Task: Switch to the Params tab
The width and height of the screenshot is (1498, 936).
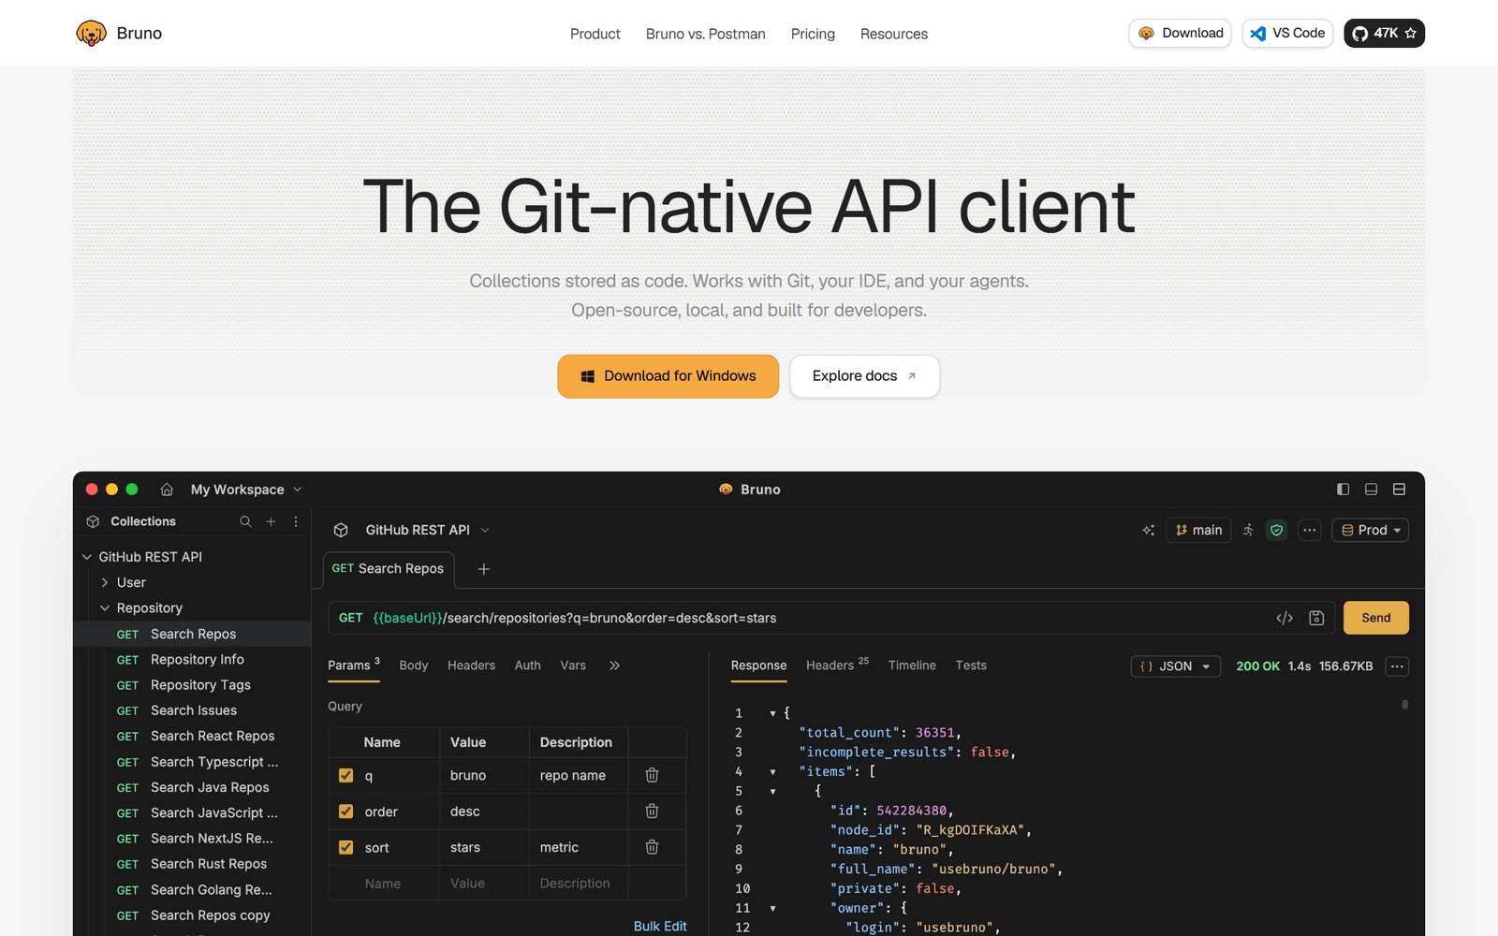Action: tap(354, 665)
